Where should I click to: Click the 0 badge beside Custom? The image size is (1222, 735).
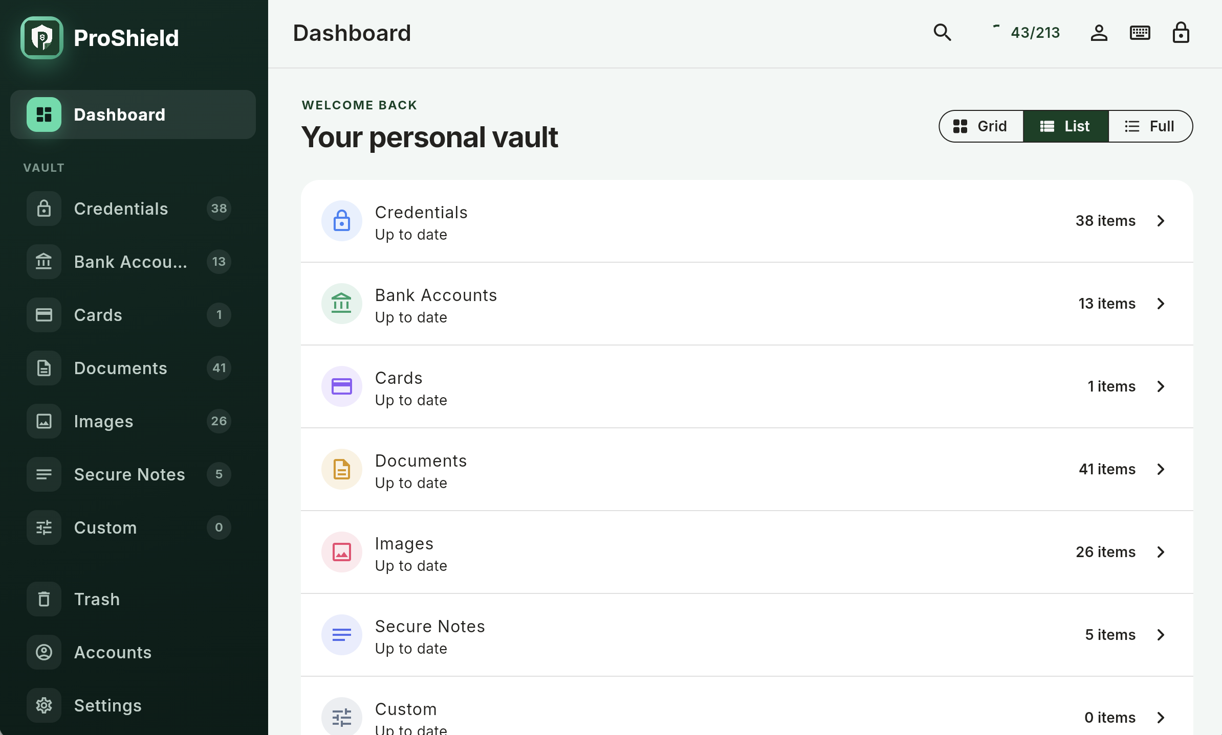click(x=219, y=527)
